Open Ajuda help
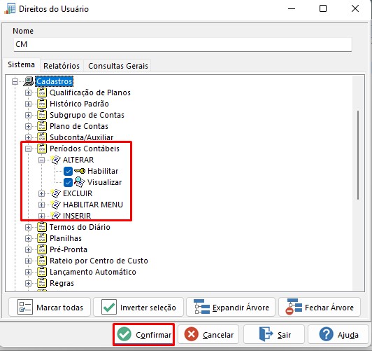The height and width of the screenshot is (351, 372). (x=338, y=334)
